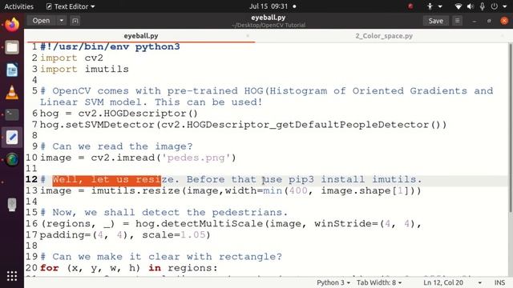Toggle the INS insert mode indicator
Viewport: 513px width, 288px height.
[x=499, y=282]
